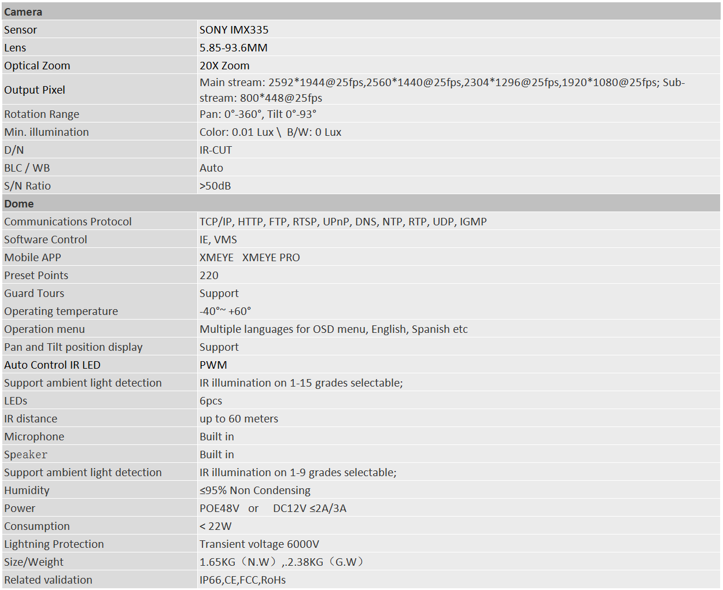Click the Output Pixel label
Image resolution: width=723 pixels, height=590 pixels.
point(35,90)
